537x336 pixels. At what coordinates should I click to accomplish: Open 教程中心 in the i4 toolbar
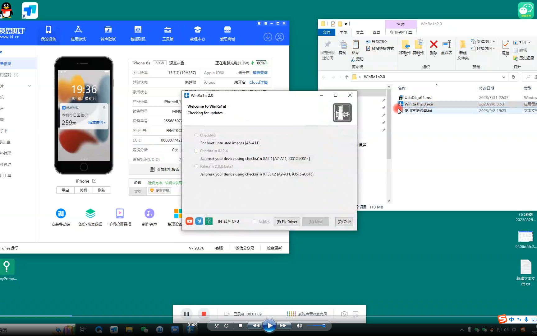pyautogui.click(x=197, y=33)
